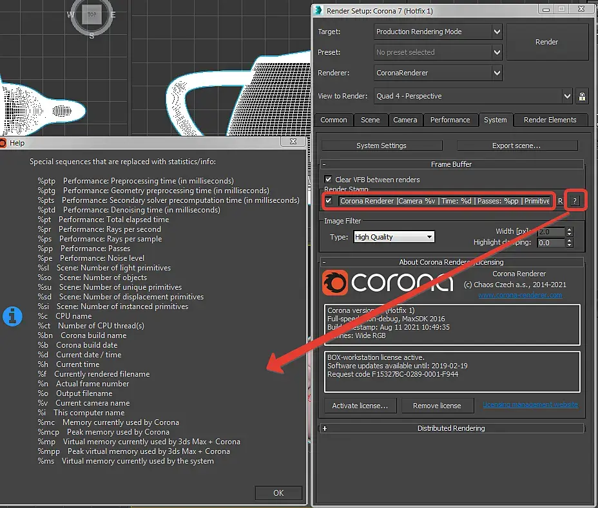
Task: Open the Renderer dropdown showing CoronaRenderer
Action: coord(438,73)
